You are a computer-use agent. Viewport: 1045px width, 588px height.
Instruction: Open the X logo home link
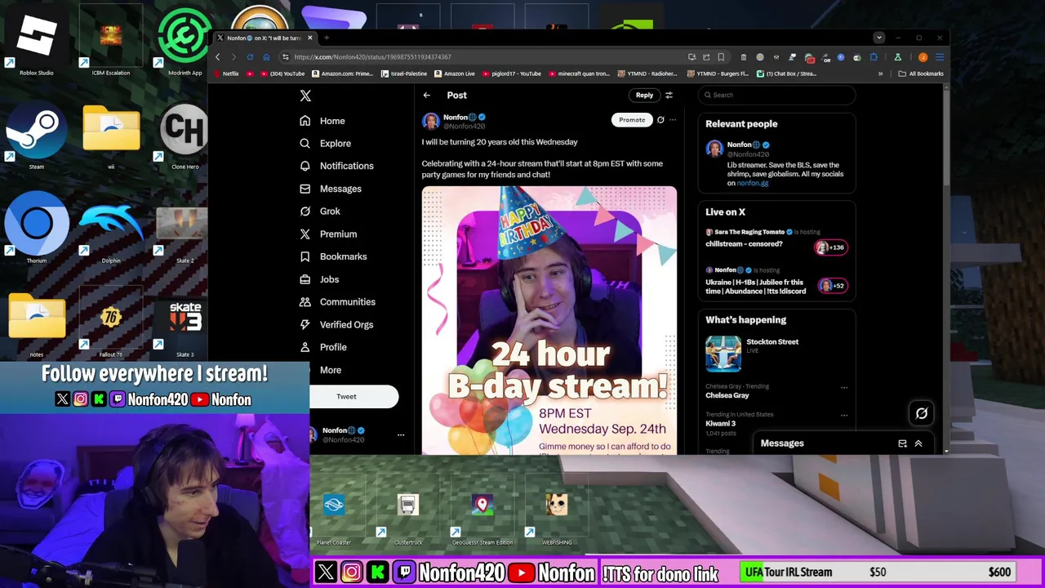click(305, 96)
